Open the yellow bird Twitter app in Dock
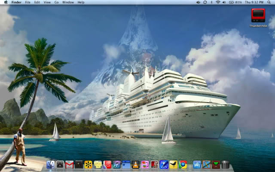This screenshot has width=275, height=172. pos(174,165)
